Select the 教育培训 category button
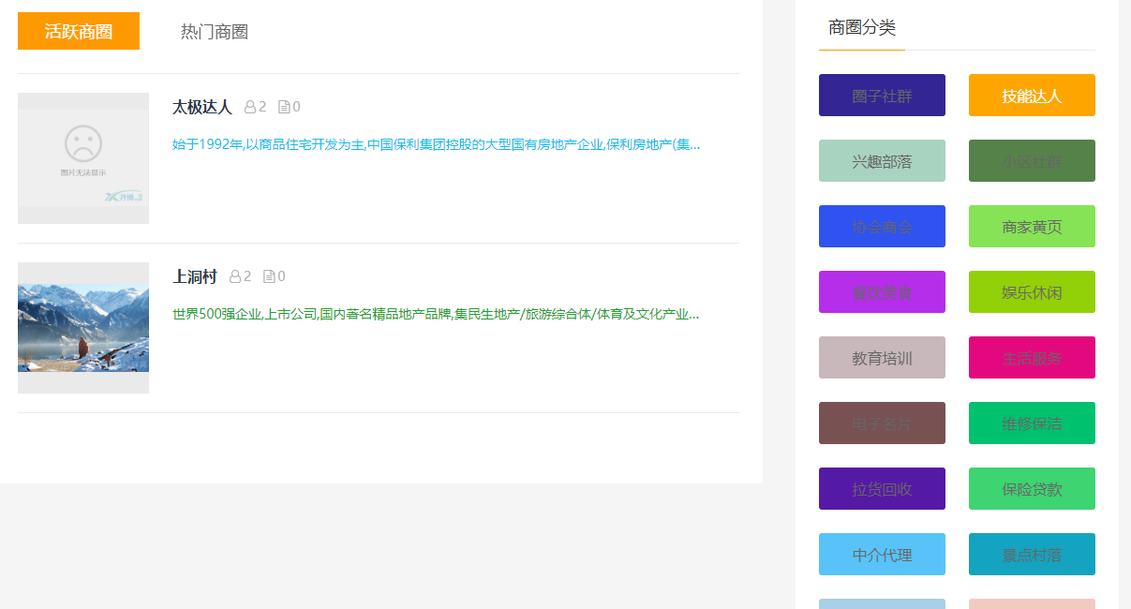The width and height of the screenshot is (1131, 609). 882,358
